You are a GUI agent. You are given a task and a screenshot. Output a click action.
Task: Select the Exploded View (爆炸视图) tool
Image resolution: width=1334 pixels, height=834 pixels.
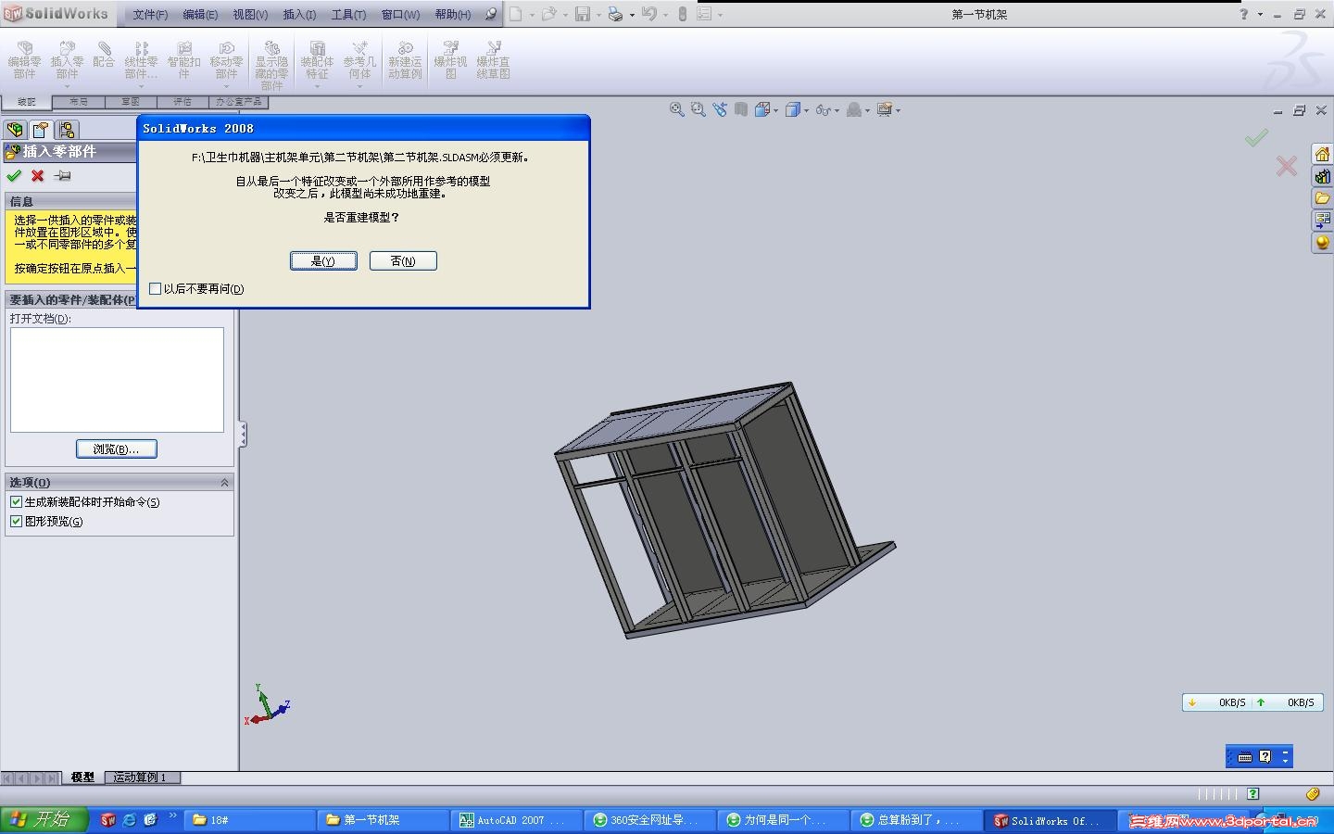click(450, 60)
